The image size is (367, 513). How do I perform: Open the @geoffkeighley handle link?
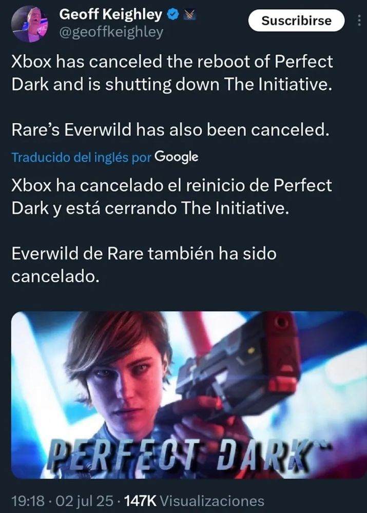pyautogui.click(x=111, y=32)
